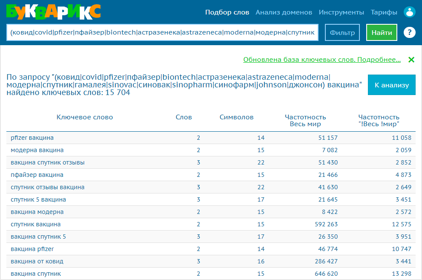The height and width of the screenshot is (280, 422).
Task: Click exact frequency value 11 058
Action: click(402, 138)
